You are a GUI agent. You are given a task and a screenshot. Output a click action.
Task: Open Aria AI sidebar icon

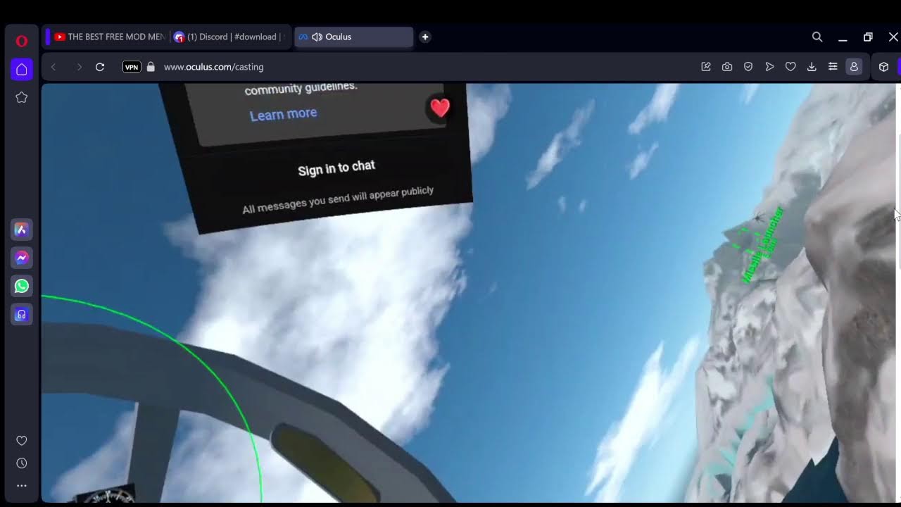(21, 230)
